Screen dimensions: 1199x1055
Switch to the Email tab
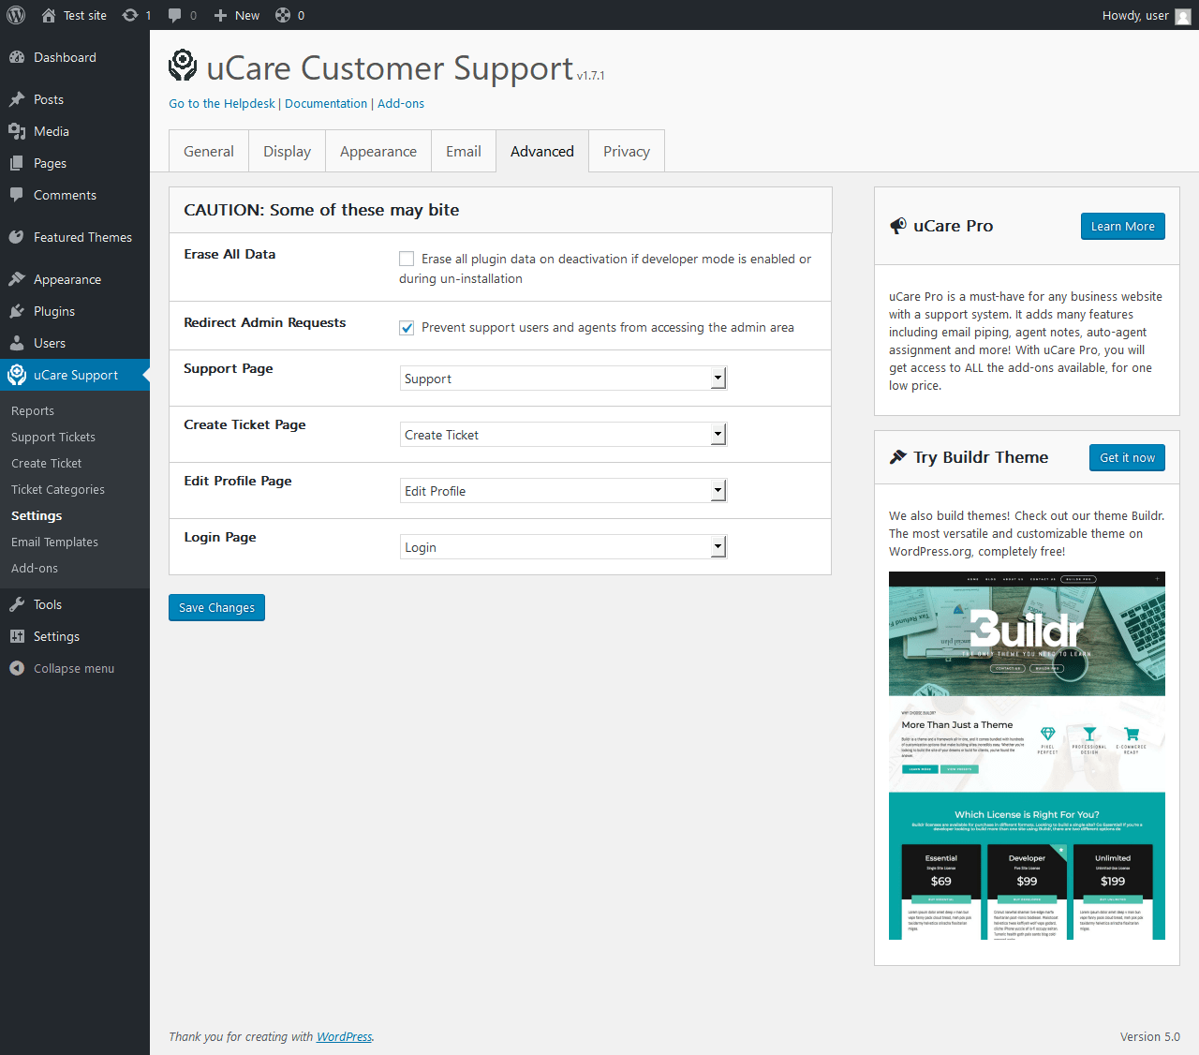464,151
